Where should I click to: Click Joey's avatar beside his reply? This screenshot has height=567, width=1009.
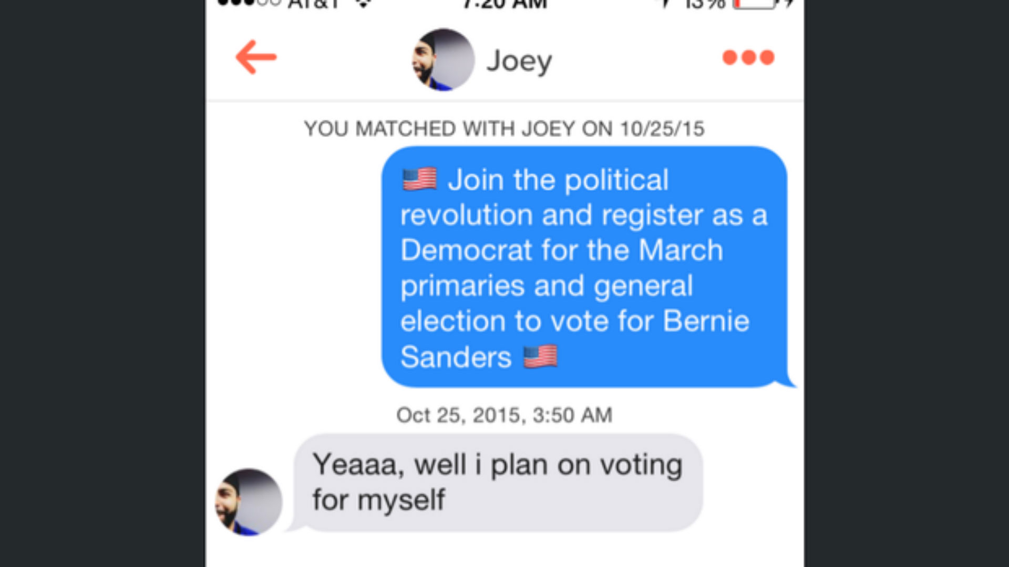(249, 502)
